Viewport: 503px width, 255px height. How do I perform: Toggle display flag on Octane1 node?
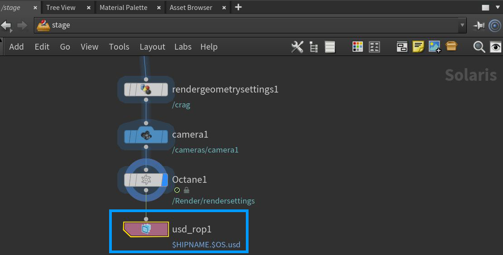pyautogui.click(x=165, y=180)
